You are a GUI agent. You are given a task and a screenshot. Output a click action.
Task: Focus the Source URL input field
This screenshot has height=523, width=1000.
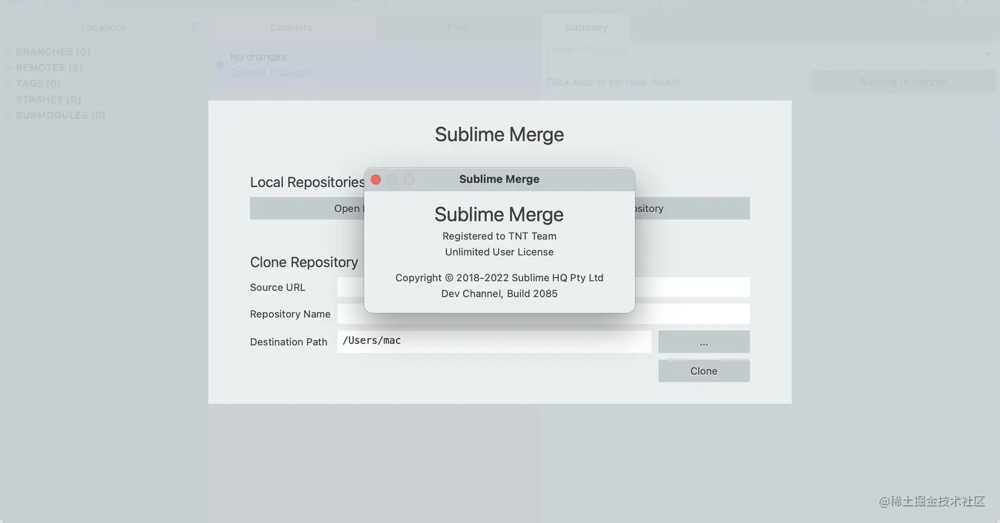point(544,287)
